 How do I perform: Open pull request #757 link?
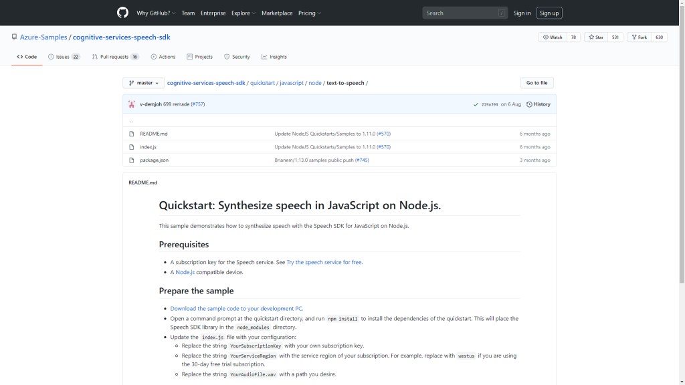click(198, 104)
